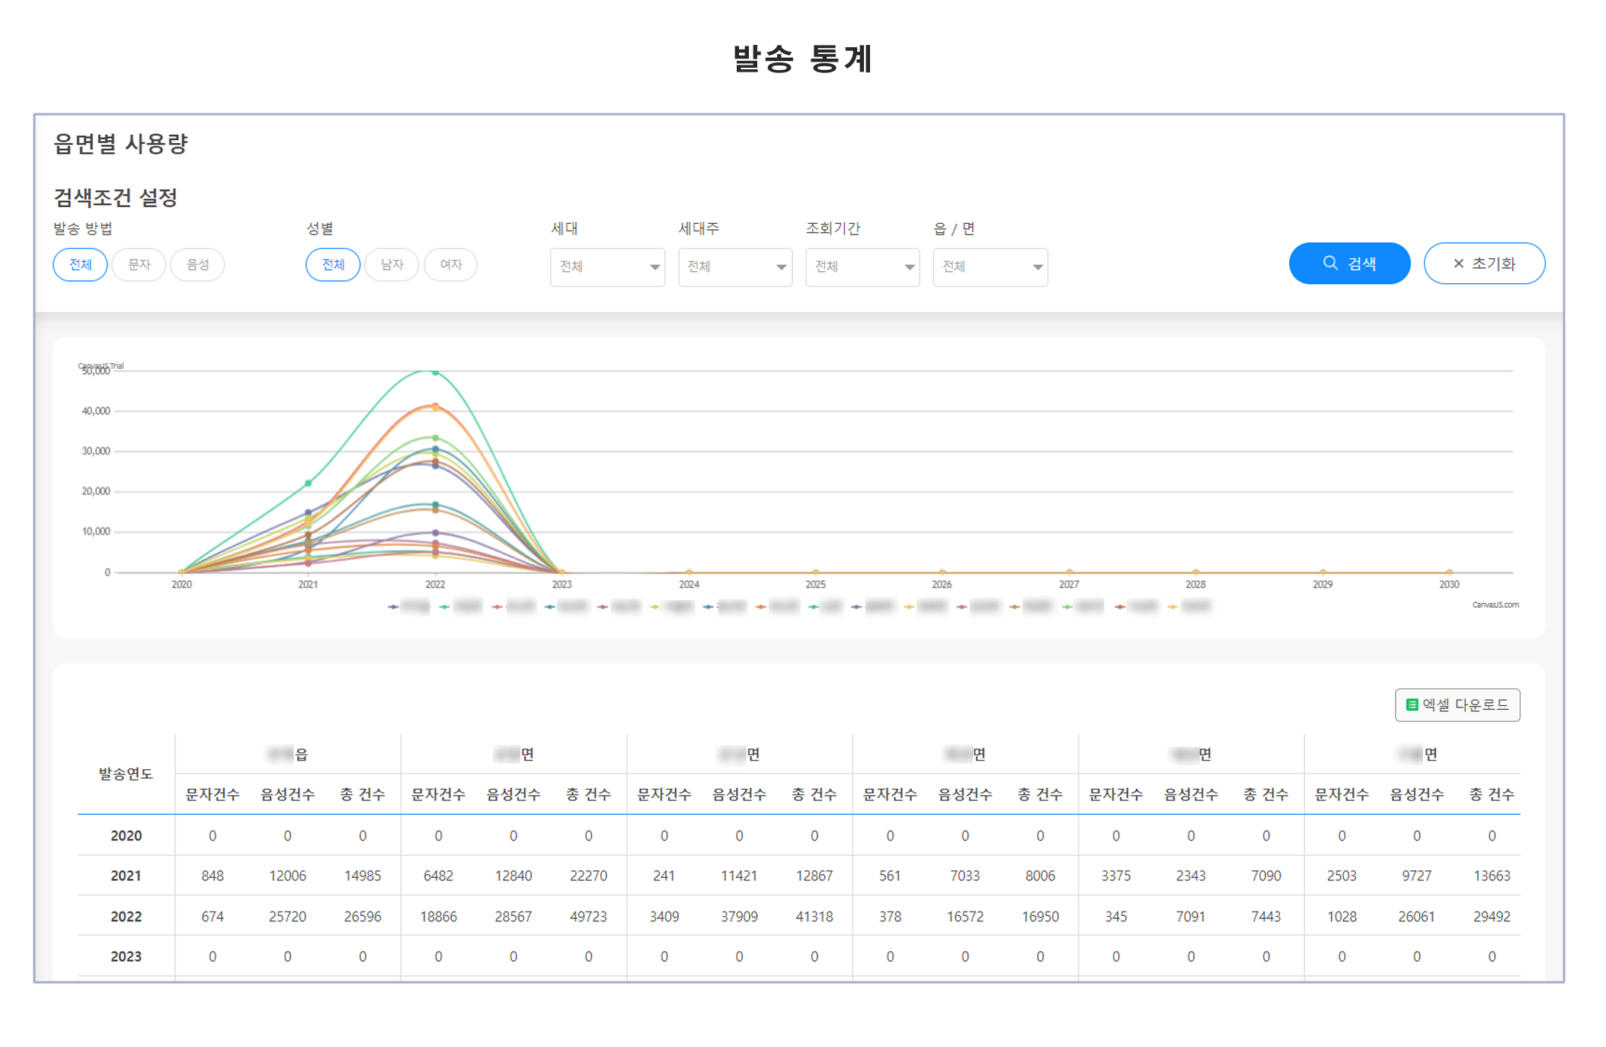The height and width of the screenshot is (1047, 1606).
Task: Open the 세대 dropdown
Action: click(x=607, y=267)
